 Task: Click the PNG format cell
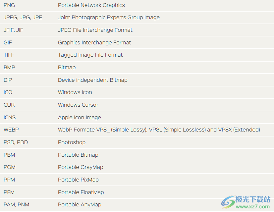pyautogui.click(x=27, y=5)
